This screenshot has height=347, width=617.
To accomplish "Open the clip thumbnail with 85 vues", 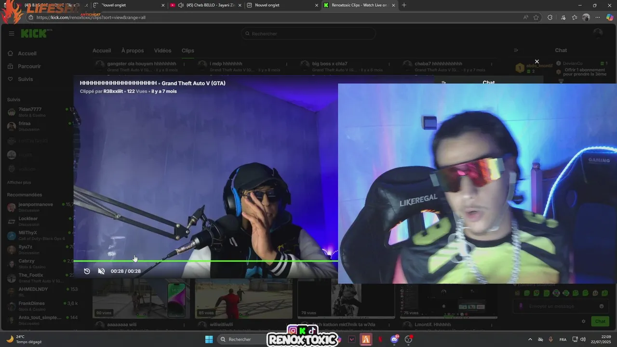I will pyautogui.click(x=244, y=299).
